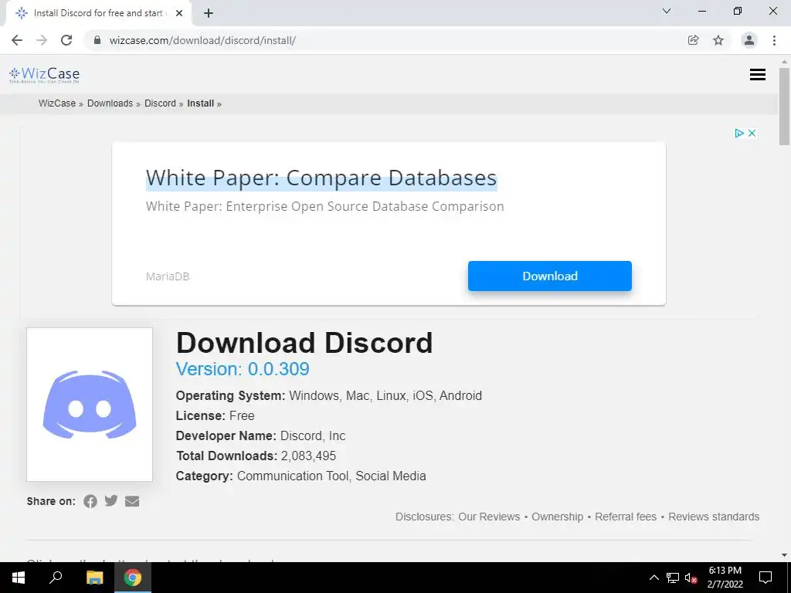Open the notification center icon
Viewport: 791px width, 593px height.
[x=766, y=578]
